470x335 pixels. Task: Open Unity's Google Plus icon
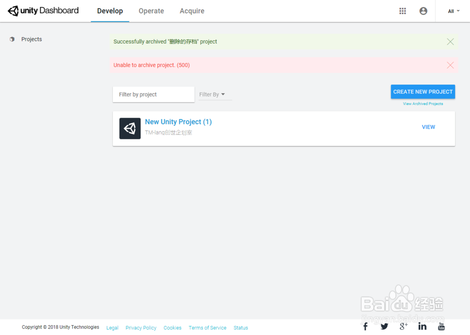click(403, 327)
